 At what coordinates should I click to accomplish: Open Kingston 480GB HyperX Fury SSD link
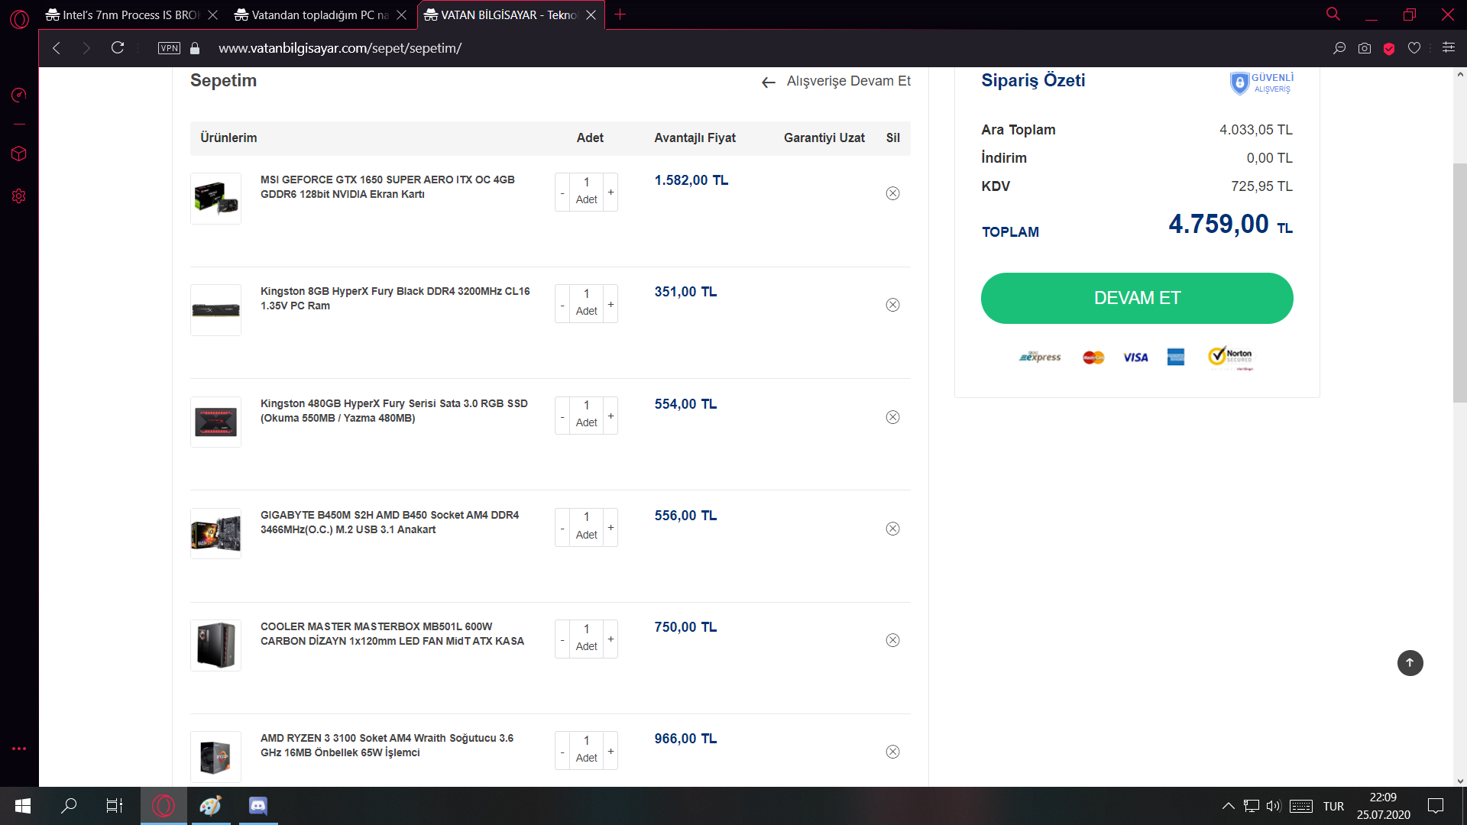[394, 411]
